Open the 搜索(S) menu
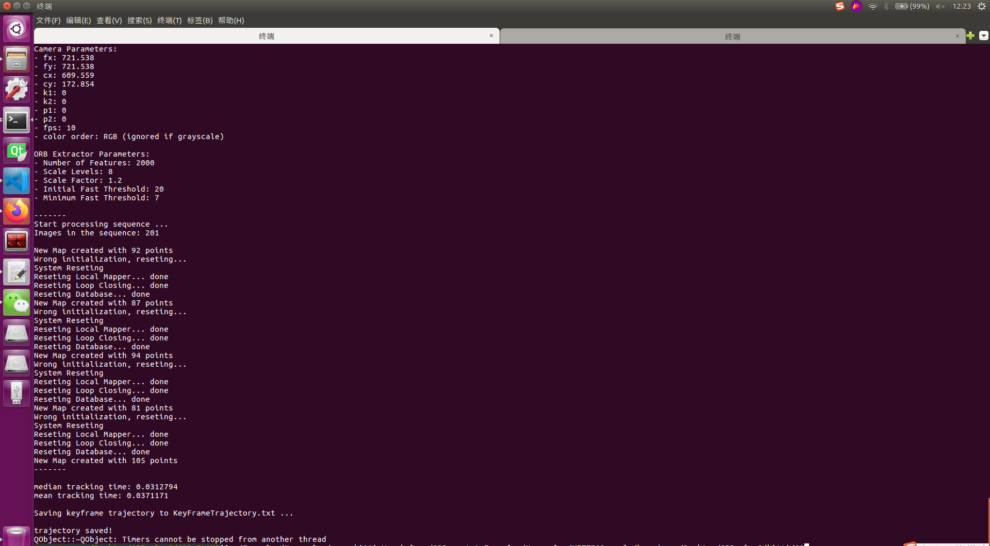 (x=140, y=21)
